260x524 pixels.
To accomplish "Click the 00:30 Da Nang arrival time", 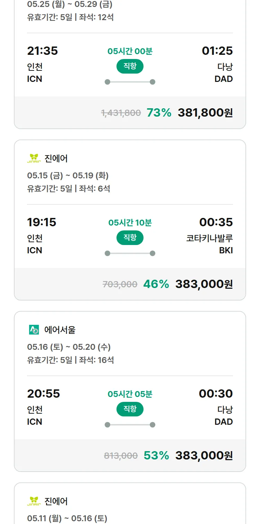I will click(216, 394).
